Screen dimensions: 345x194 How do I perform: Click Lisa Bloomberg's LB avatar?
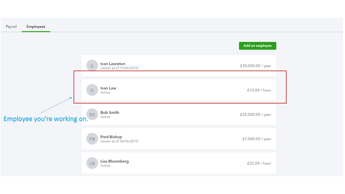[x=92, y=163]
